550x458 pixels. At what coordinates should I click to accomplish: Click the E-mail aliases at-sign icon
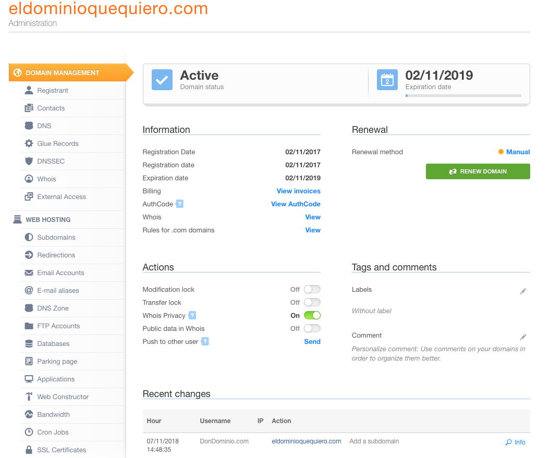pyautogui.click(x=29, y=290)
